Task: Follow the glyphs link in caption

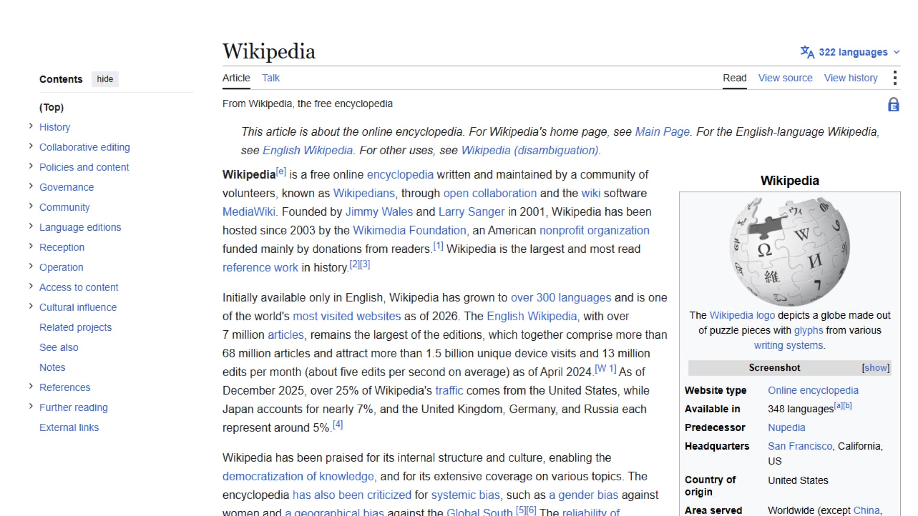Action: click(x=809, y=331)
